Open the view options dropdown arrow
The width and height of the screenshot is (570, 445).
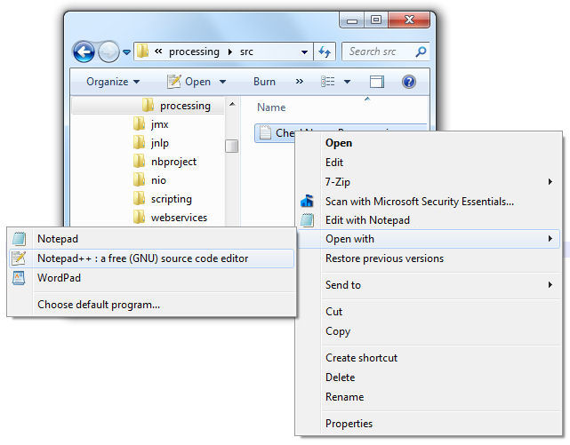point(347,82)
